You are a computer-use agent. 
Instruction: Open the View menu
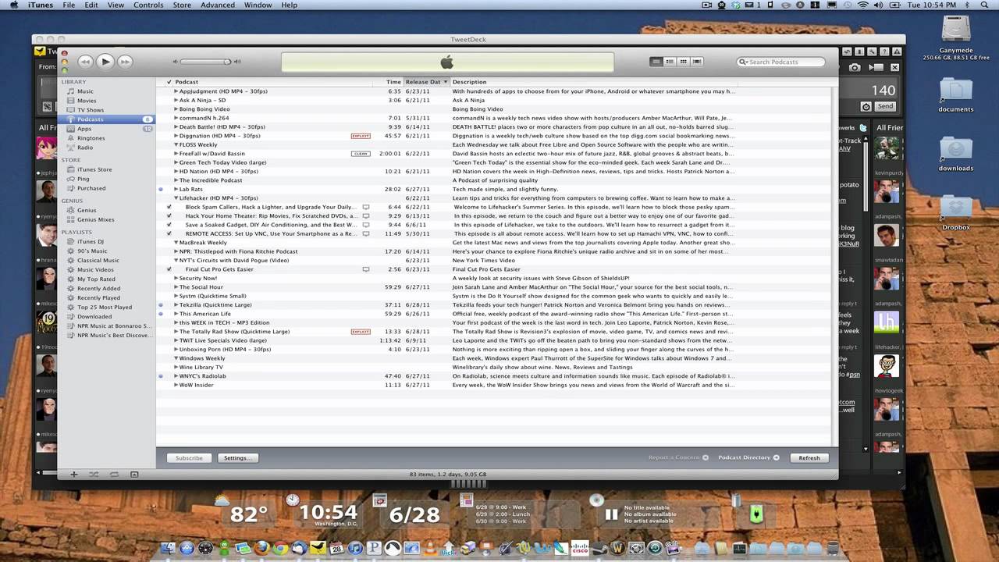[x=116, y=5]
